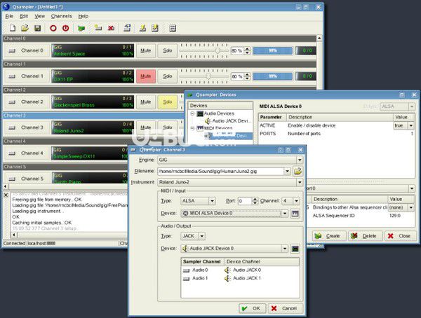Toggle Mute on Channel 0
Image resolution: width=421 pixels, height=318 pixels.
[x=145, y=50]
